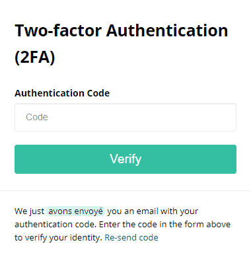This screenshot has width=251, height=259.
Task: Select the Verify label on the green button
Action: 126,159
